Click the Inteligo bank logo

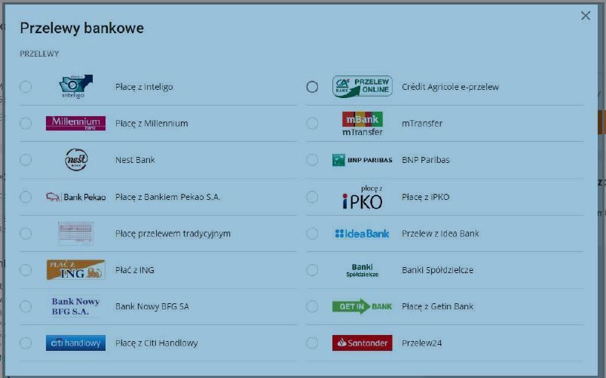[75, 87]
